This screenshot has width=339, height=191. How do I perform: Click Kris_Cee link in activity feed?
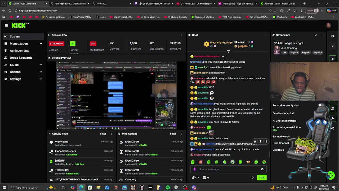(79, 164)
